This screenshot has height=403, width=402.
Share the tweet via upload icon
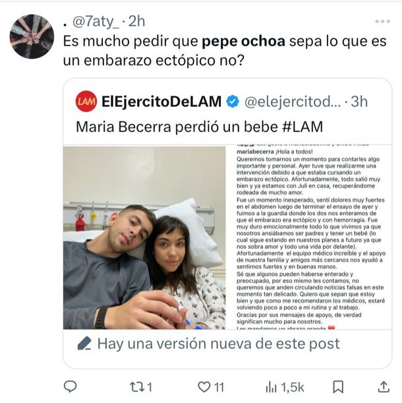(384, 386)
